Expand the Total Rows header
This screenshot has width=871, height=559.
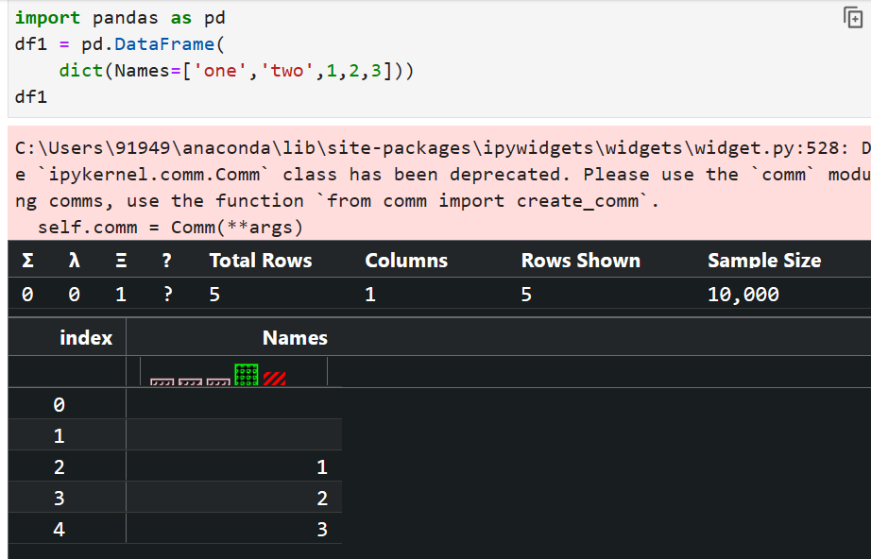point(260,260)
